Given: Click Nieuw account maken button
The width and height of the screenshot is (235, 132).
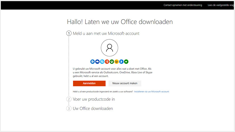Looking at the screenshot, I should (125, 83).
